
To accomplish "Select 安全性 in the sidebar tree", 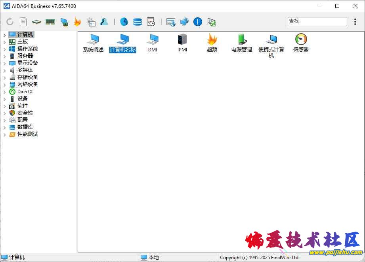I will 25,113.
